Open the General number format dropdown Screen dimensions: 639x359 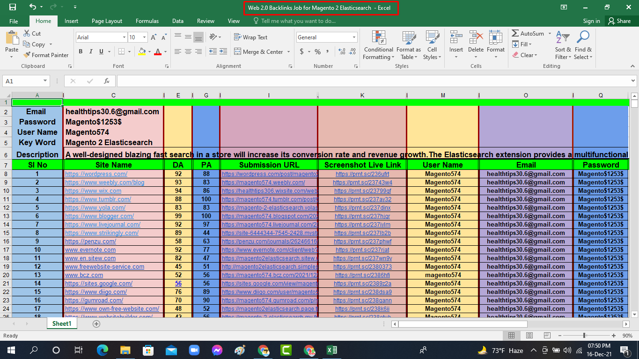pyautogui.click(x=354, y=37)
